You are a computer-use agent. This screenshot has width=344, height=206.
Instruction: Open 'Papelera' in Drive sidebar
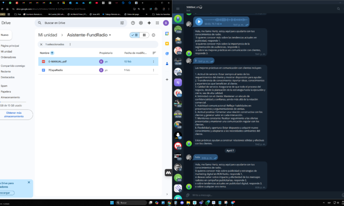click(6, 91)
